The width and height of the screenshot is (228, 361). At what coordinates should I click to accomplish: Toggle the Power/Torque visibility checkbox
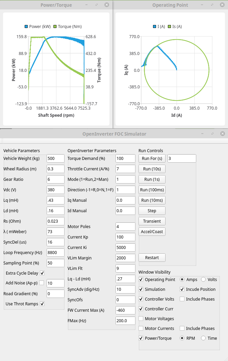pos(141,338)
